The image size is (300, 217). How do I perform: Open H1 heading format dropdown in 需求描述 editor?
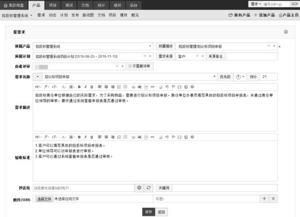click(x=38, y=87)
